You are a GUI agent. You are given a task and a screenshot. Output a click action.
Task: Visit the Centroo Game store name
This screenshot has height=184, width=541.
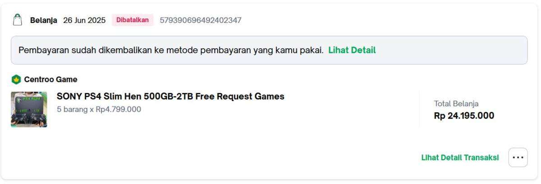click(x=50, y=80)
